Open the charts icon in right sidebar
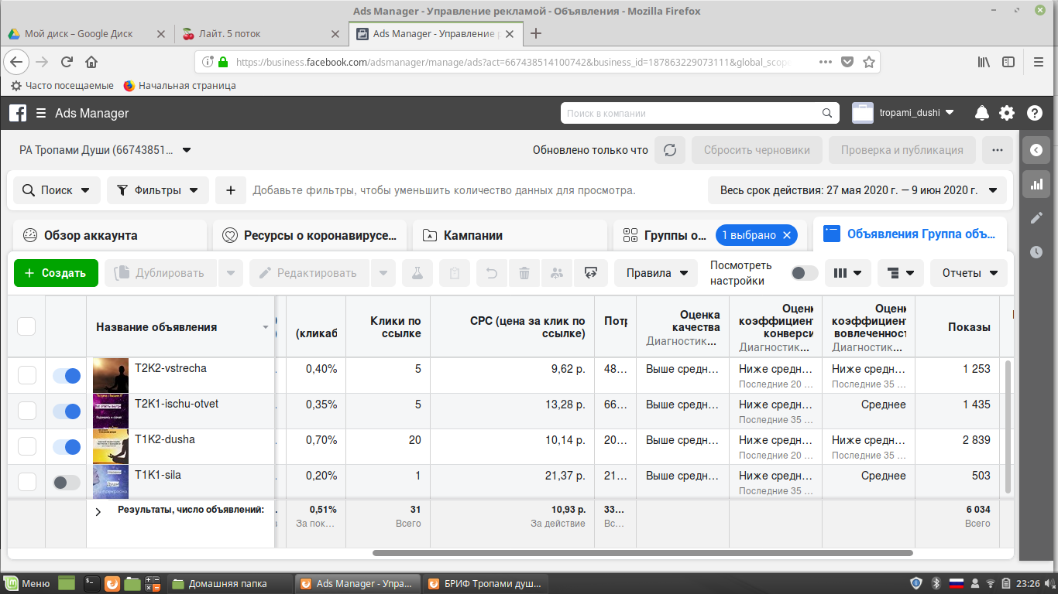This screenshot has width=1058, height=594. 1036,184
